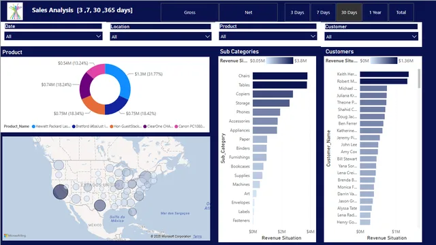Click the Sub Categories revenue gradient legend
The image size is (436, 245).
coord(279,61)
